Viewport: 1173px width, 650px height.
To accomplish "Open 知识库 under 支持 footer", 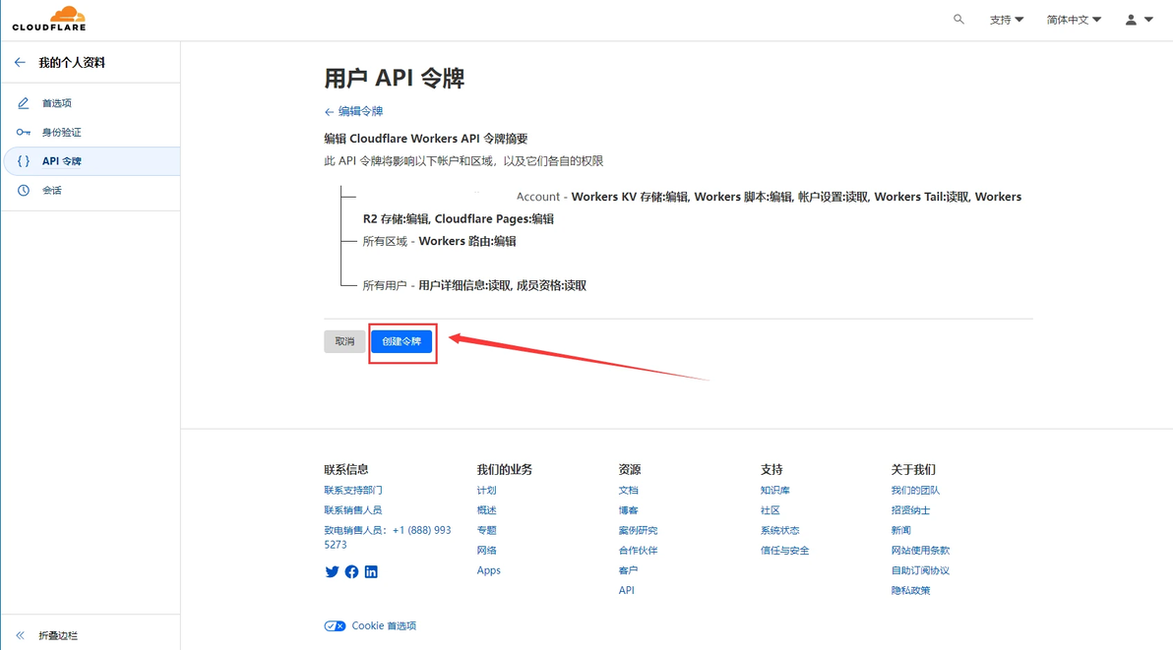I will [775, 490].
